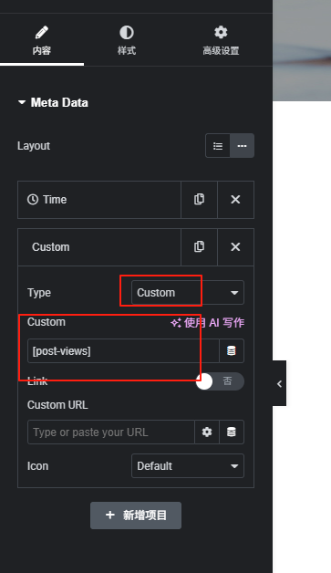Remove the Time item
331x573 pixels.
pos(235,200)
